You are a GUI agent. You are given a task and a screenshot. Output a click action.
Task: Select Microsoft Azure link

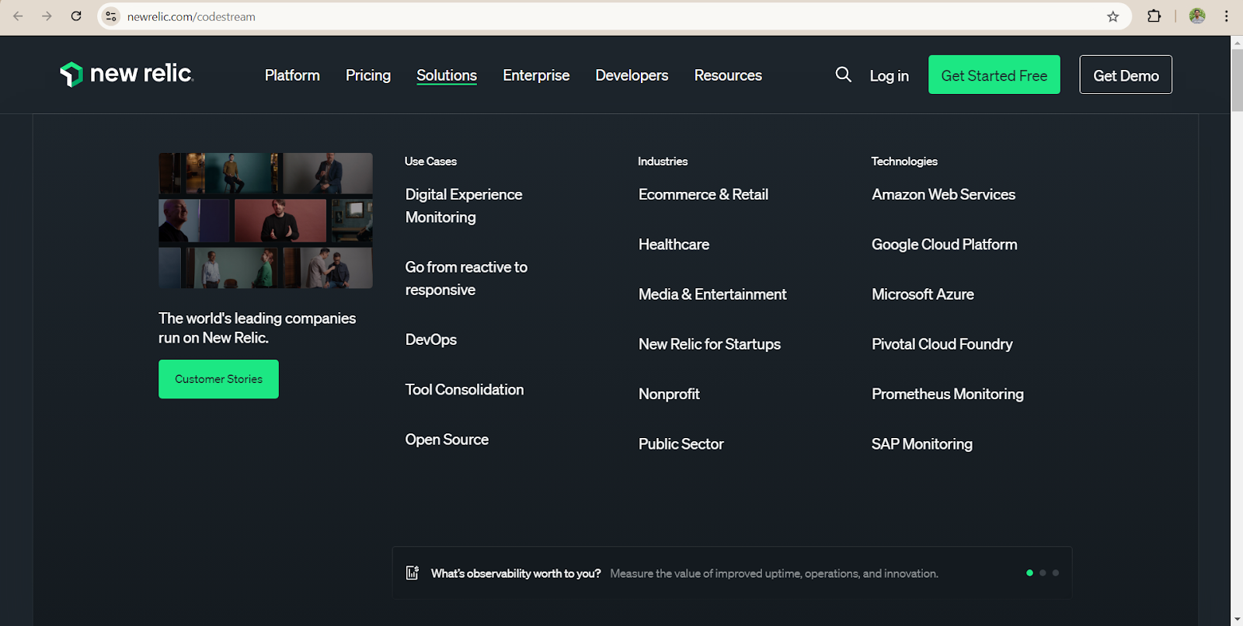(x=922, y=294)
